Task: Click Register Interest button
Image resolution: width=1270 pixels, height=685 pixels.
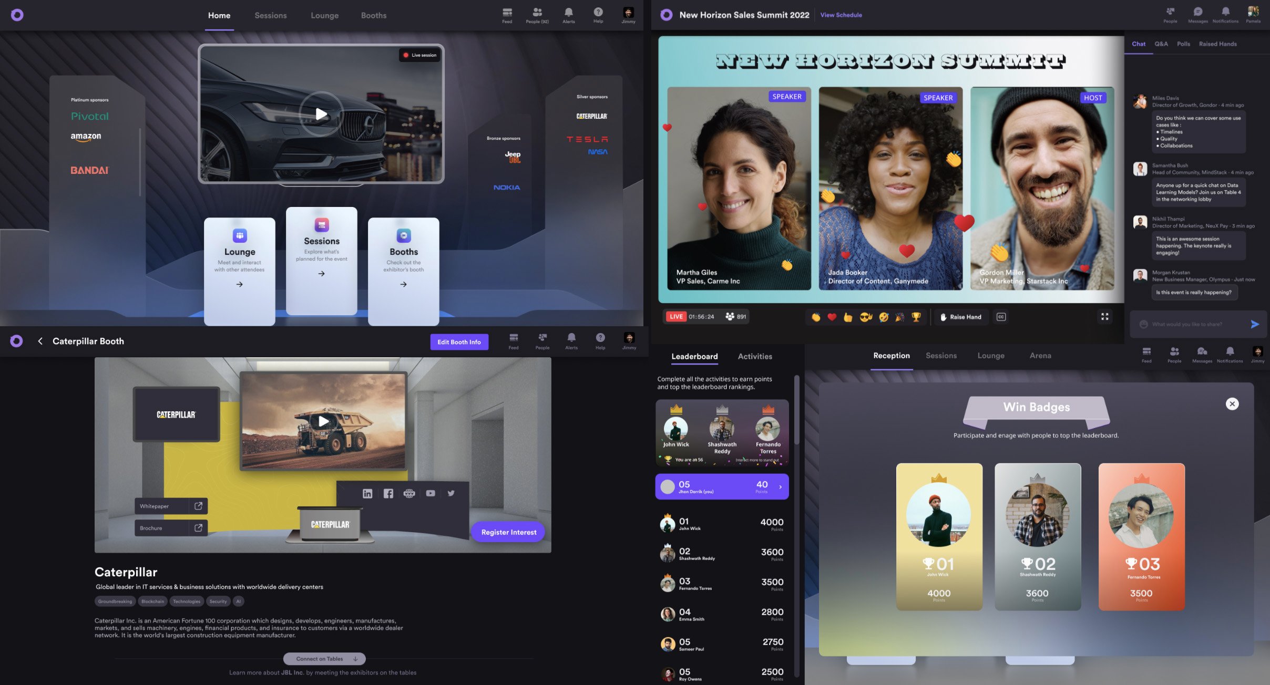Action: point(509,532)
